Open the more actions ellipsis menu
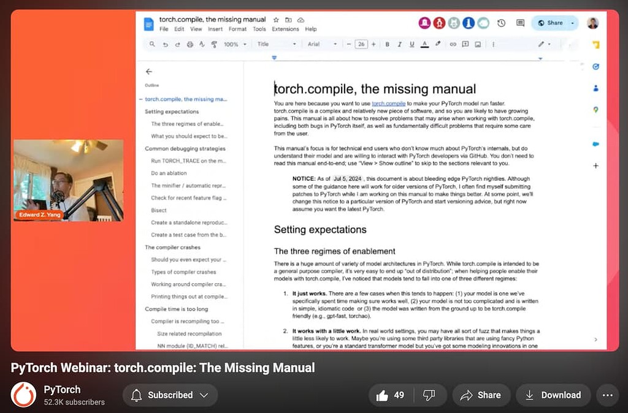This screenshot has width=628, height=413. pos(608,395)
